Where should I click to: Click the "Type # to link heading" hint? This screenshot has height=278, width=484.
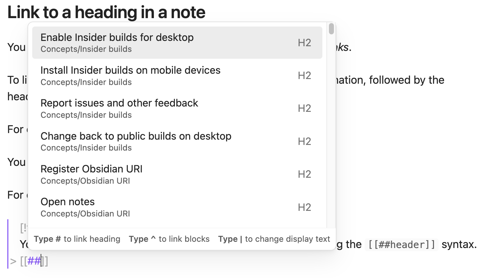coord(77,239)
